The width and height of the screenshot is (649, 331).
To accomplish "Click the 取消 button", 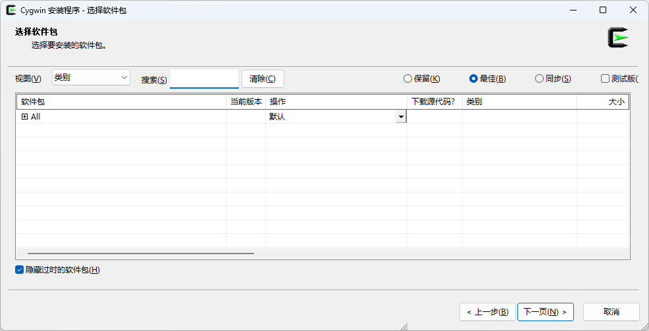I will [611, 312].
